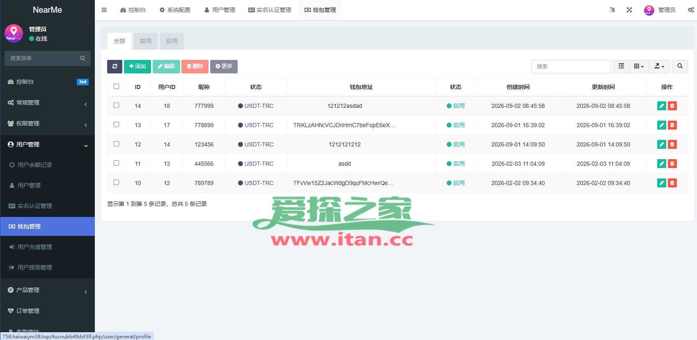Click the green 添加 button
This screenshot has width=697, height=340.
(138, 66)
